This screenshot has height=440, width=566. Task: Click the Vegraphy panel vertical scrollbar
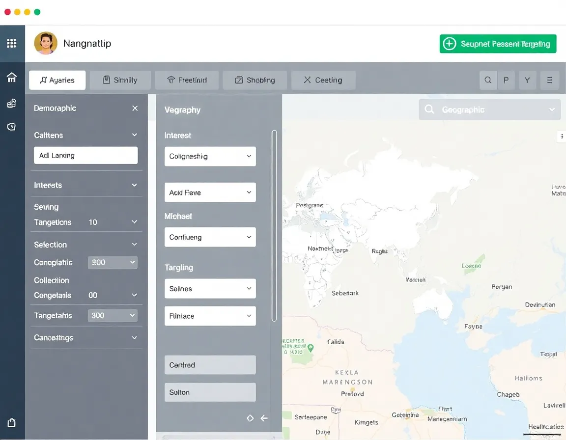[274, 226]
